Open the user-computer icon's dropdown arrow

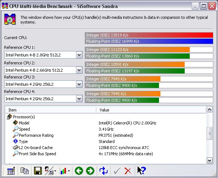pyautogui.click(x=55, y=171)
